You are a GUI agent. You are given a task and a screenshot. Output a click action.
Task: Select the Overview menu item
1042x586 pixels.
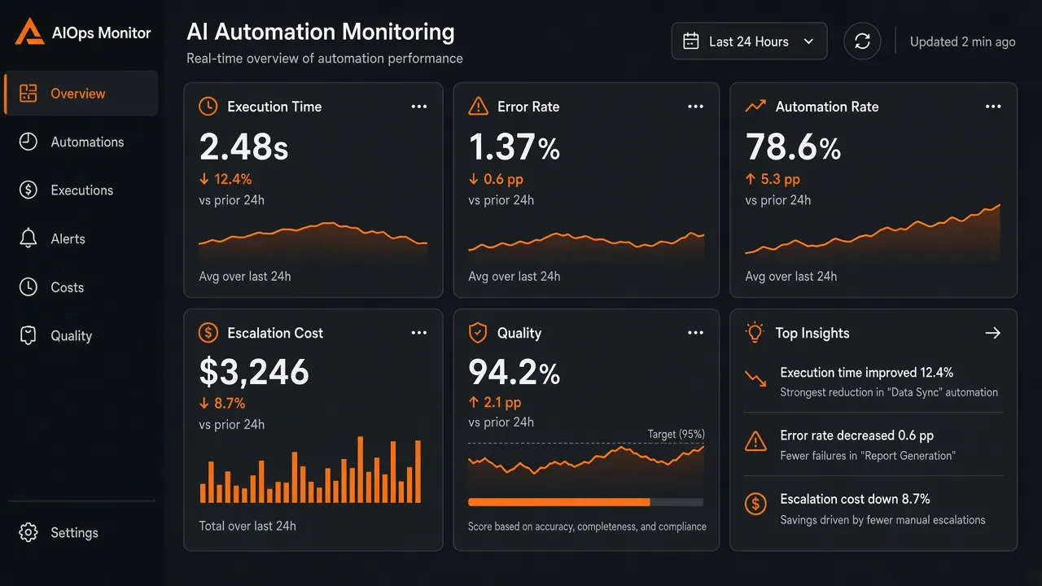click(81, 93)
